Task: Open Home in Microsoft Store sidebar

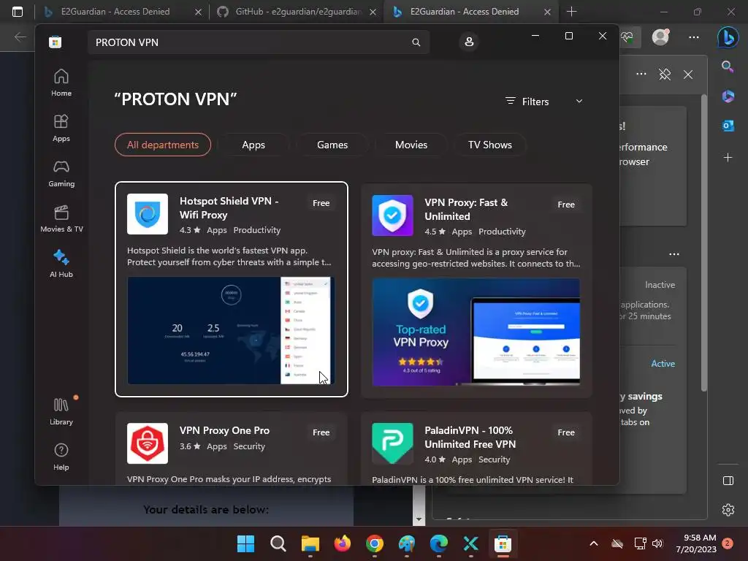Action: click(61, 83)
